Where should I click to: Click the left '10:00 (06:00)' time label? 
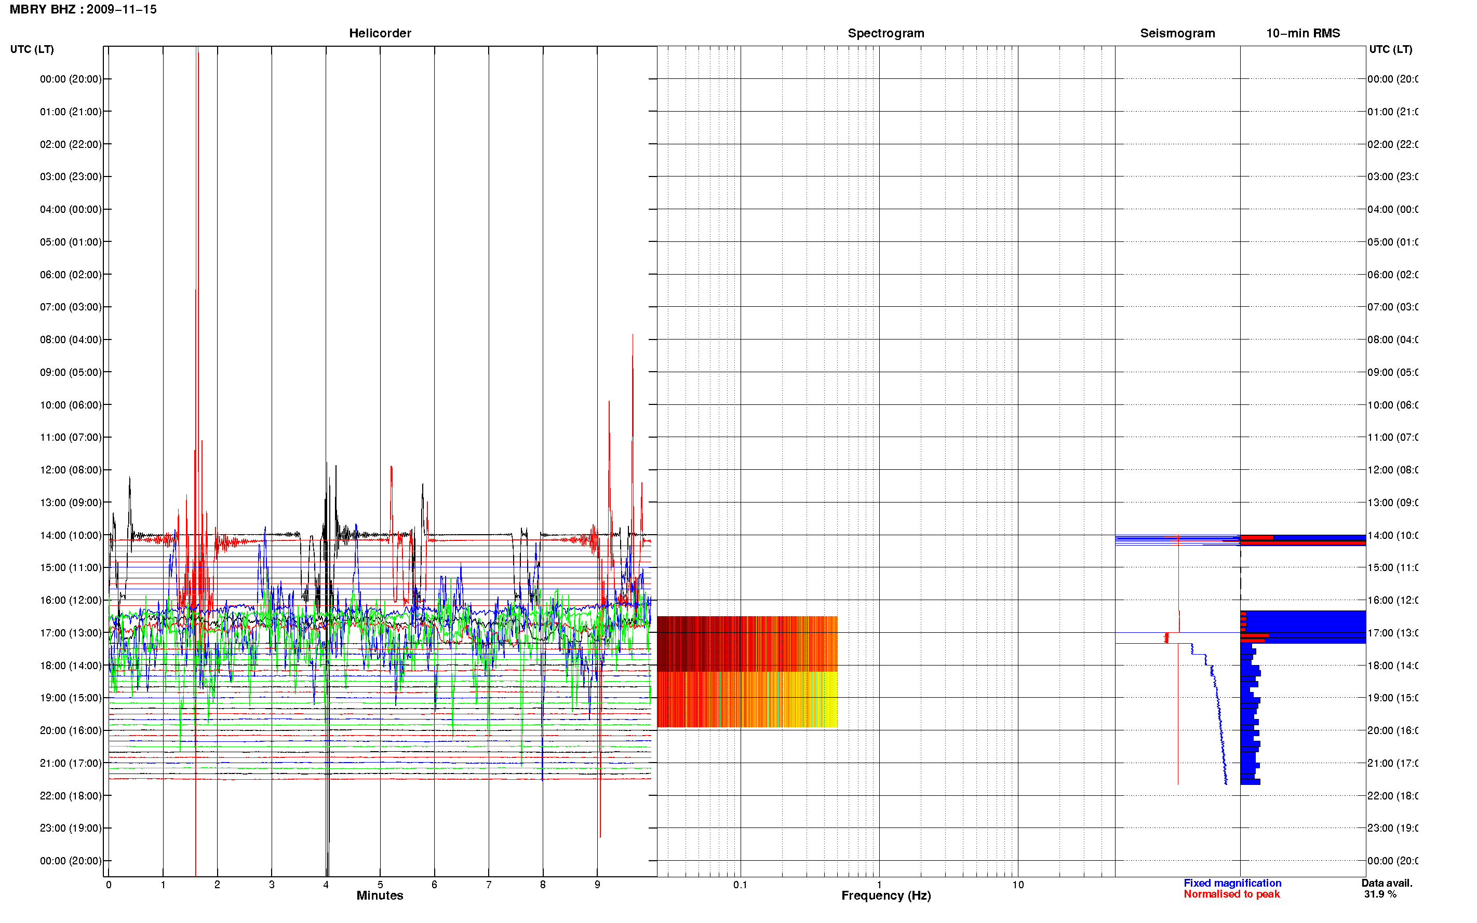click(x=71, y=405)
